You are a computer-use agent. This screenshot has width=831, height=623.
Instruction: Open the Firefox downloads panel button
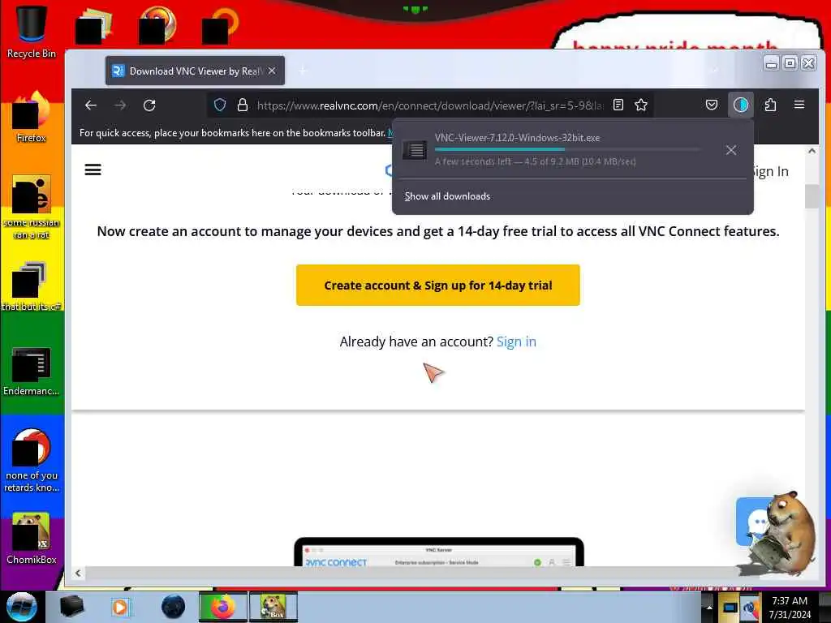tap(741, 105)
